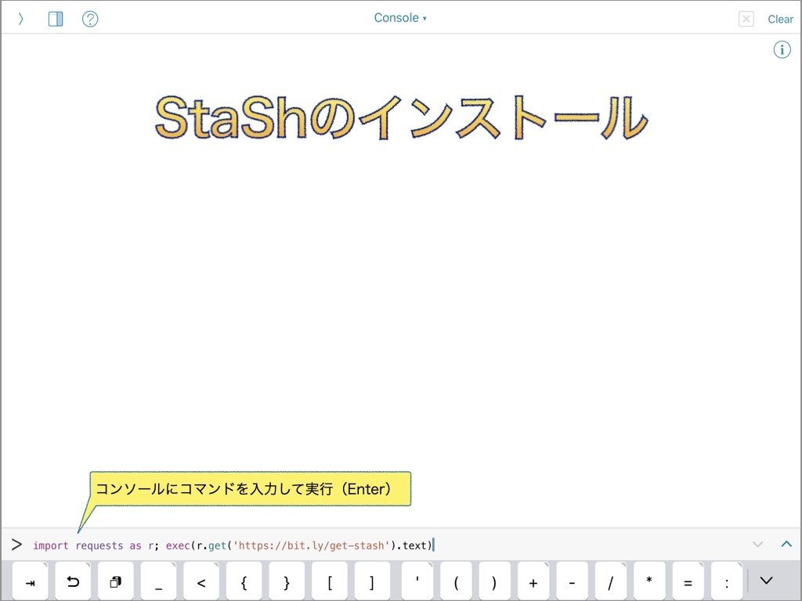Tap the Tab key on the accessory row
802x601 pixels.
30,581
